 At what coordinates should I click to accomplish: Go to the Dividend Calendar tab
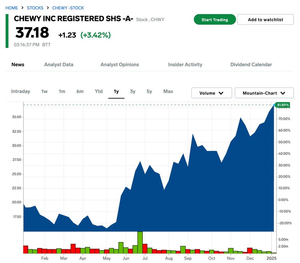251,65
